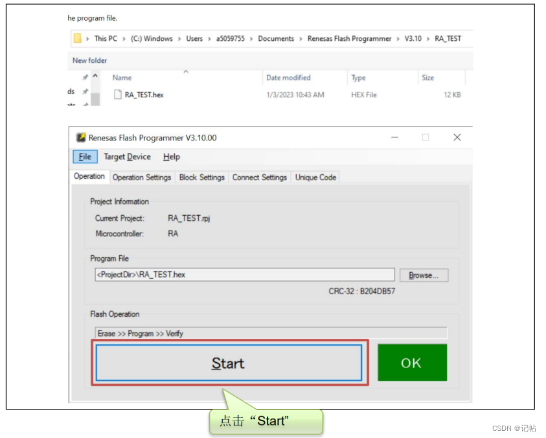Minimize the Renesas Flash Programmer window
This screenshot has height=438, width=546.
(x=394, y=137)
